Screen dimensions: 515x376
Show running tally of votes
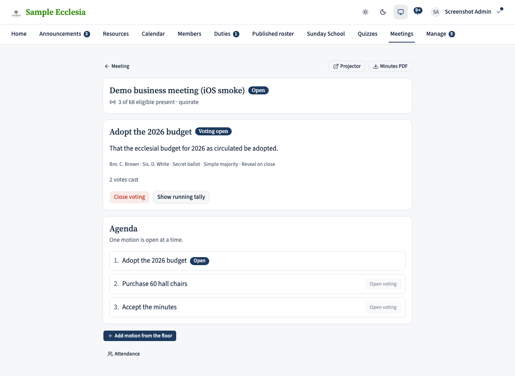[x=181, y=197]
